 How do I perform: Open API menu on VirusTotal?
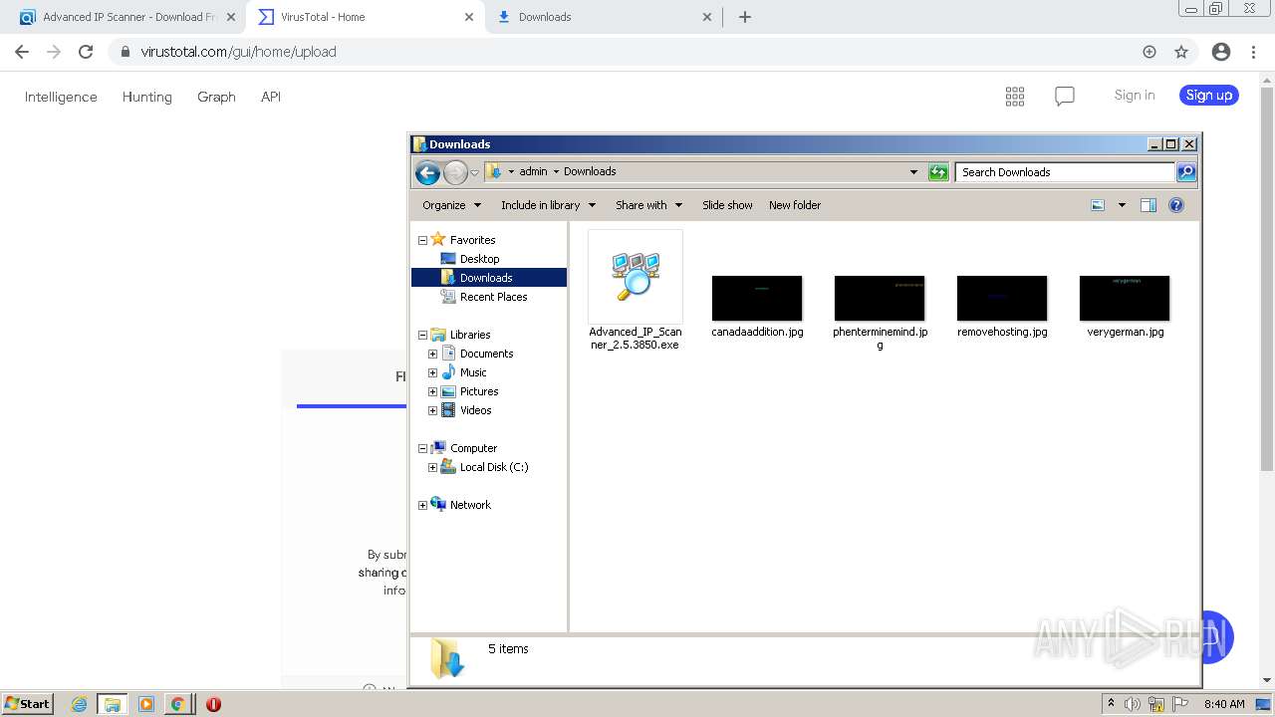click(271, 97)
